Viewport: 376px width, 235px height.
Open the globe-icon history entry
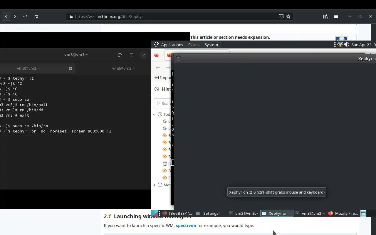pos(167,164)
